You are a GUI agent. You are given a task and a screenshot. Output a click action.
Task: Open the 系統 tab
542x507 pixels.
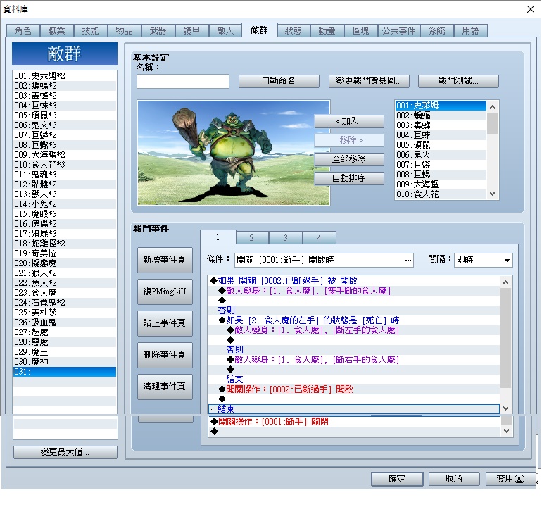[437, 31]
